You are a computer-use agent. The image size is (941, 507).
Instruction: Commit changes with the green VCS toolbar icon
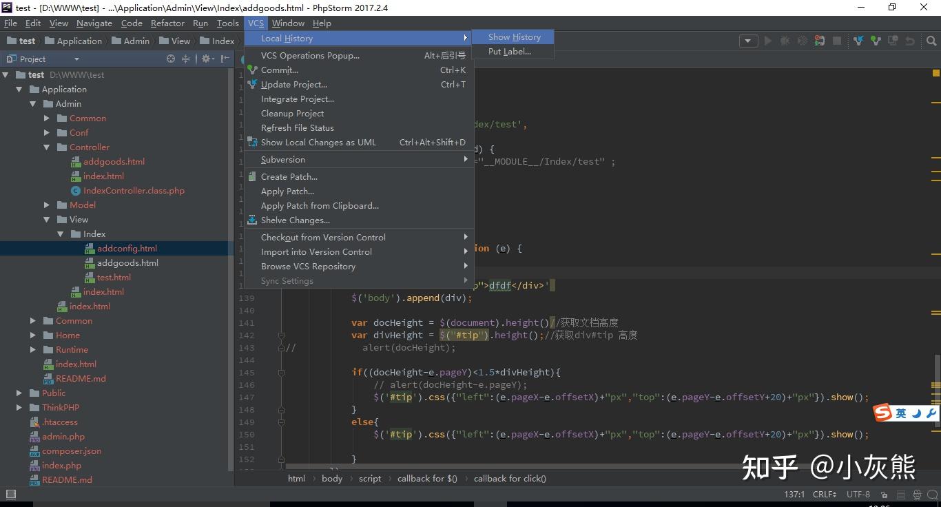[x=876, y=41]
